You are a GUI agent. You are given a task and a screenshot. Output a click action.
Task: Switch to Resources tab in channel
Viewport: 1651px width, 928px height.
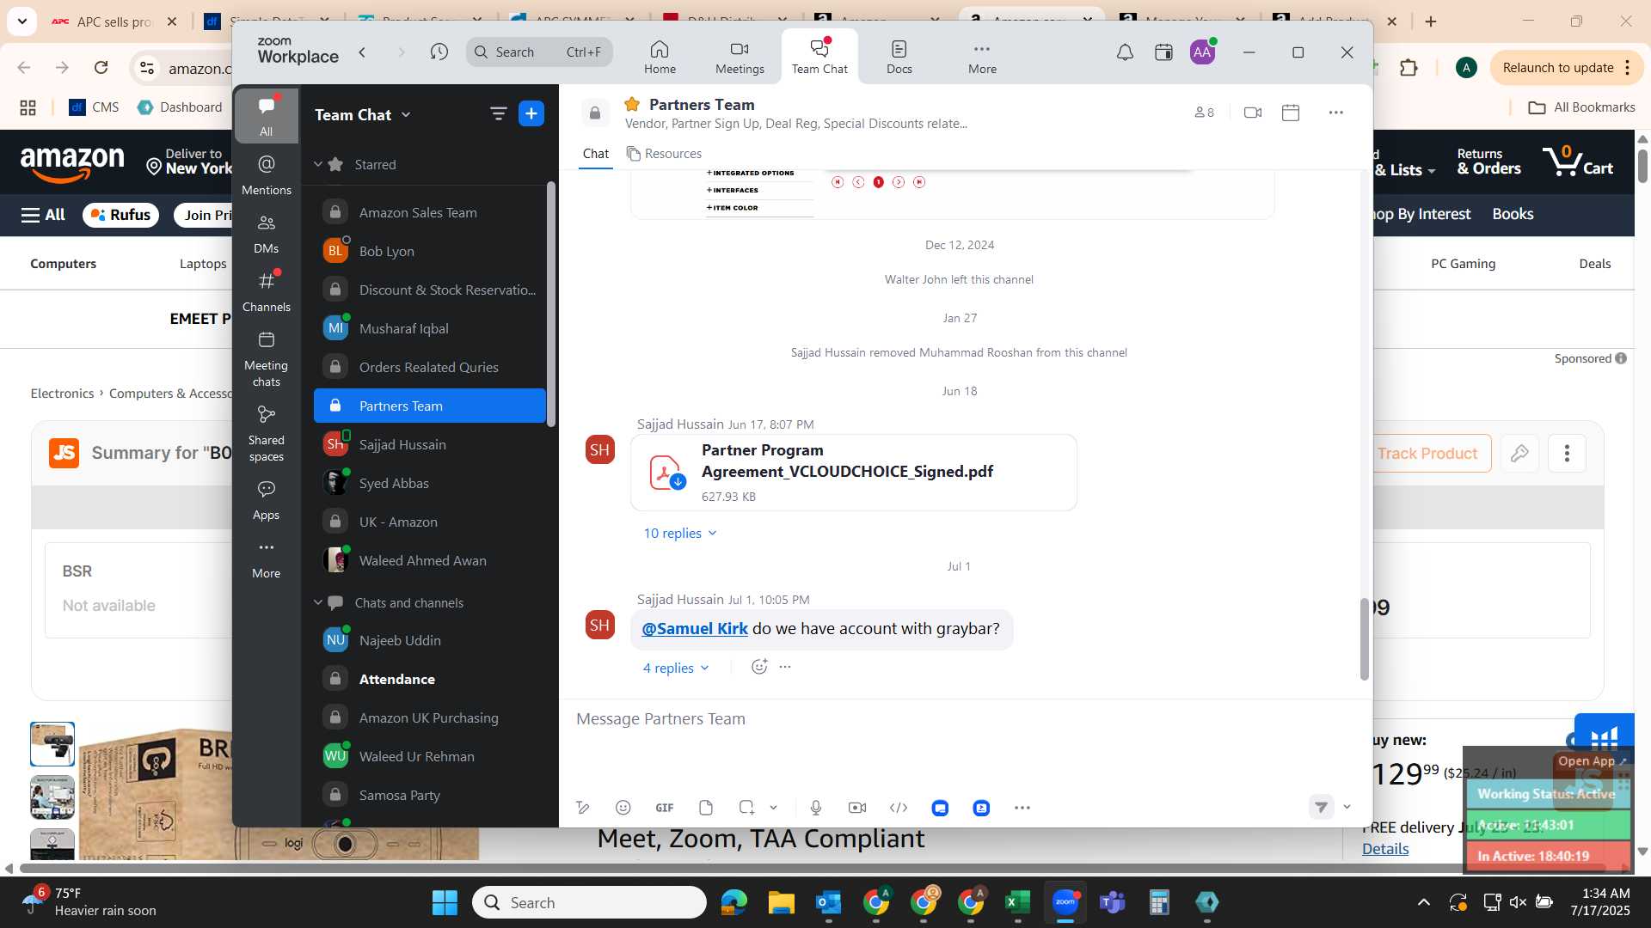coord(664,153)
